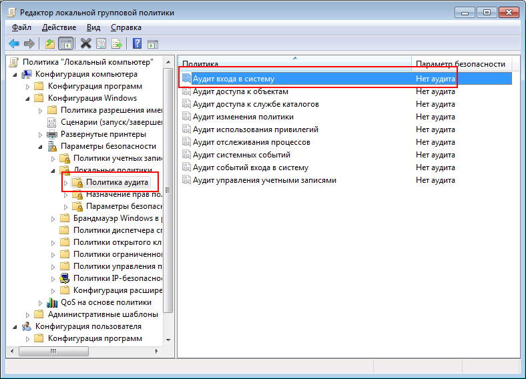Click icon of Аудит управления учетными записями
The image size is (526, 379).
click(x=186, y=179)
